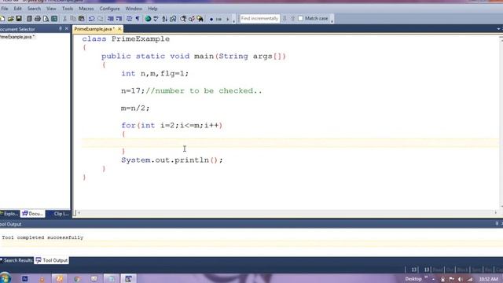
Task: Click the Cut scissors icon
Action: 64,19
